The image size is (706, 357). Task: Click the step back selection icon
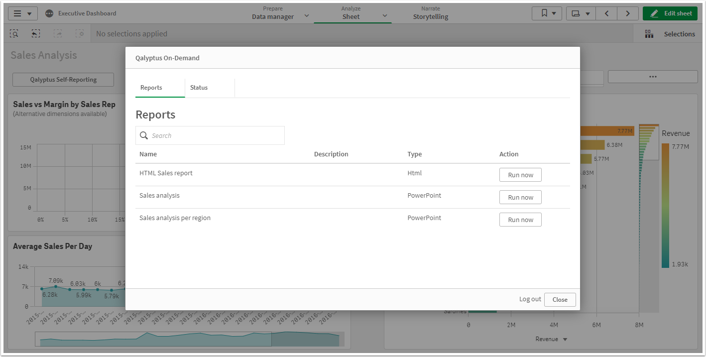(36, 34)
